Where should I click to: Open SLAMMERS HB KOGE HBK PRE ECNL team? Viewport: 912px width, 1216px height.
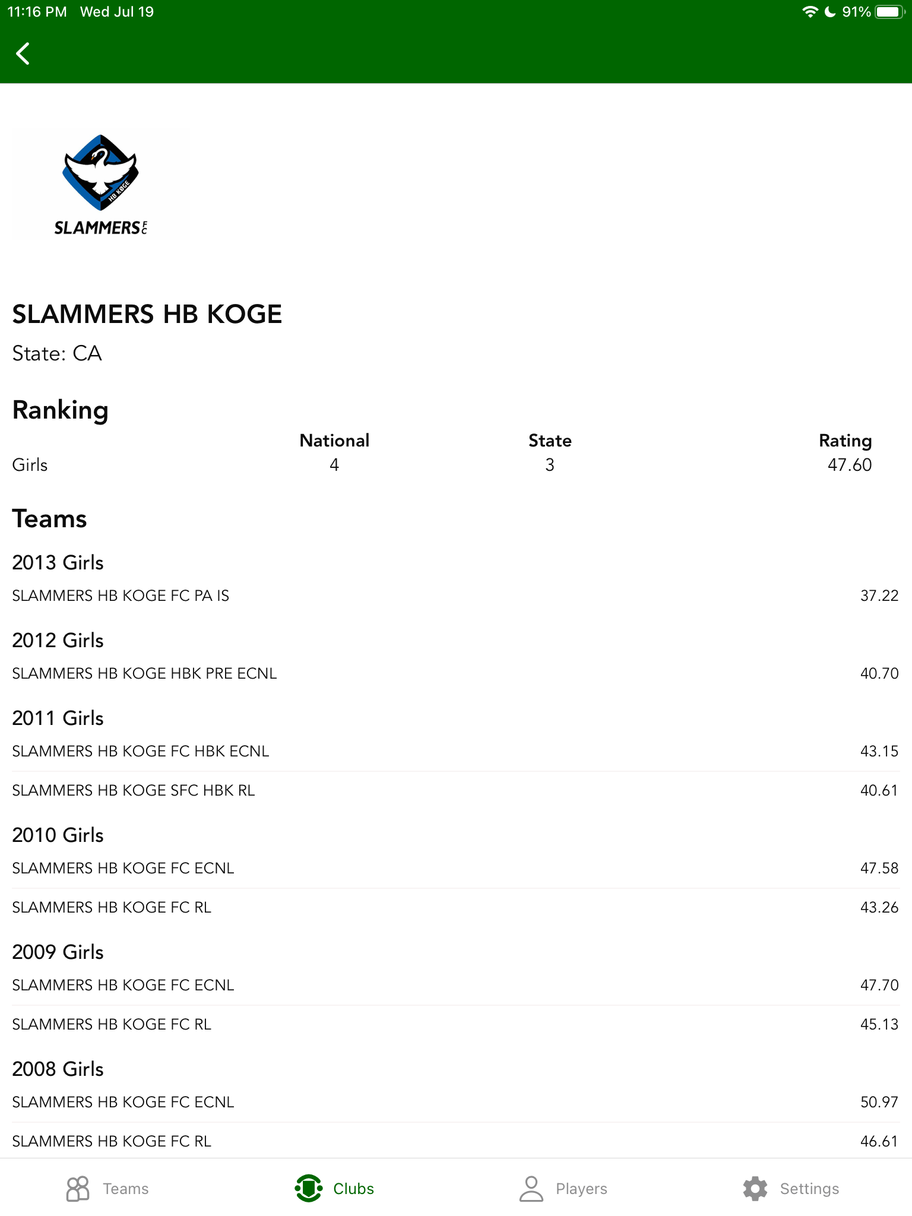145,673
